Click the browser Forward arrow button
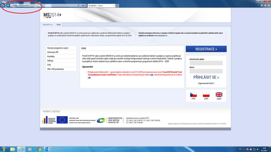 [8, 5]
